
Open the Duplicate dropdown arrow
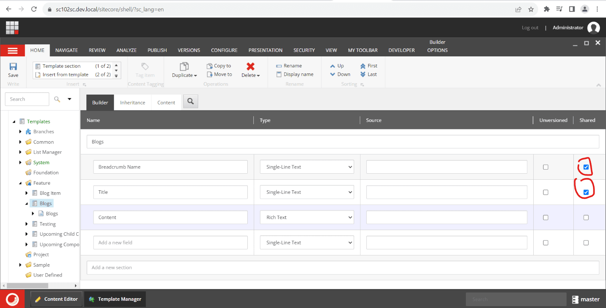195,76
